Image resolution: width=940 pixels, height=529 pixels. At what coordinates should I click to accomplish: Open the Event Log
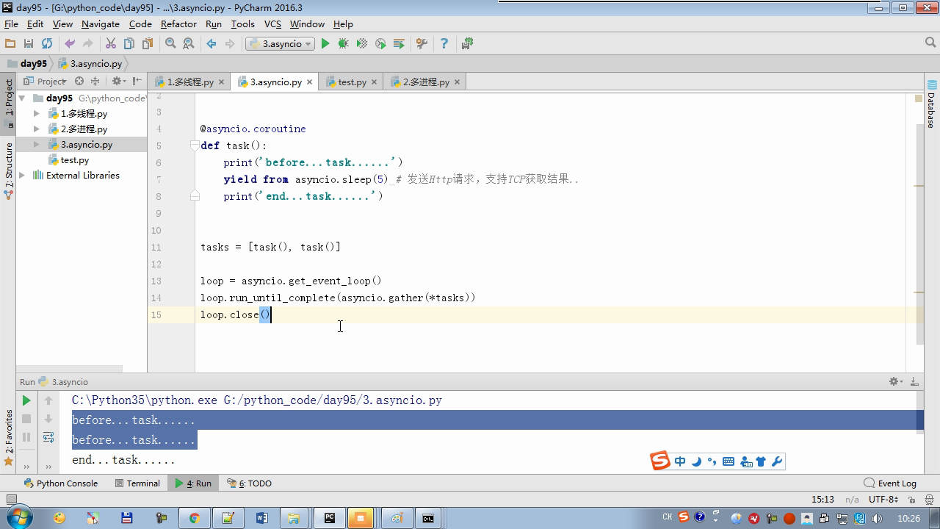click(x=890, y=483)
